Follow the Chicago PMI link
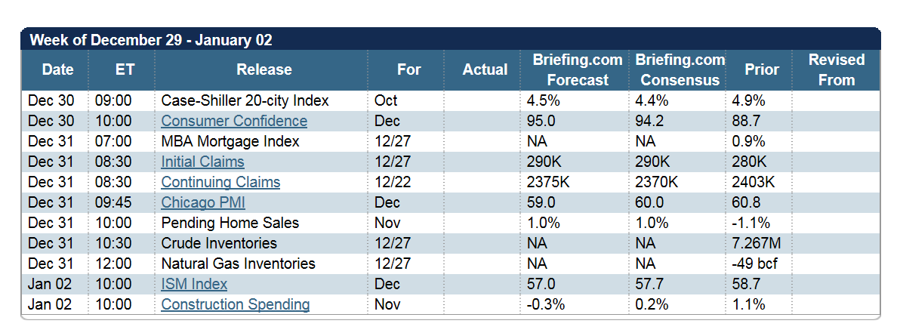The image size is (900, 336). [203, 202]
